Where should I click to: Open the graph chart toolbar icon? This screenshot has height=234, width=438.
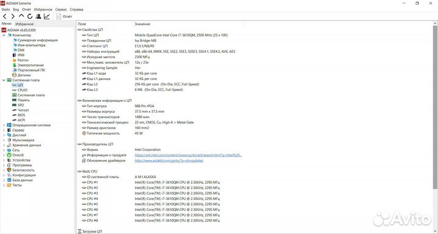[47, 16]
